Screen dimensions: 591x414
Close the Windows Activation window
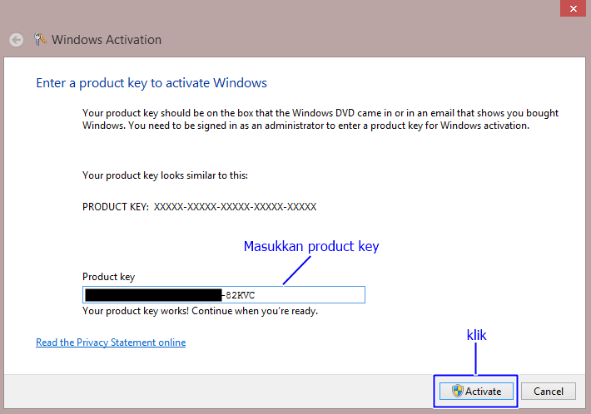(573, 8)
